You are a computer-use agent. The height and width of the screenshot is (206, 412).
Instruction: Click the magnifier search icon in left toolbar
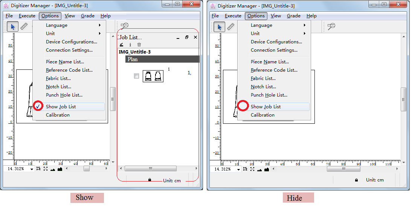pyautogui.click(x=125, y=26)
